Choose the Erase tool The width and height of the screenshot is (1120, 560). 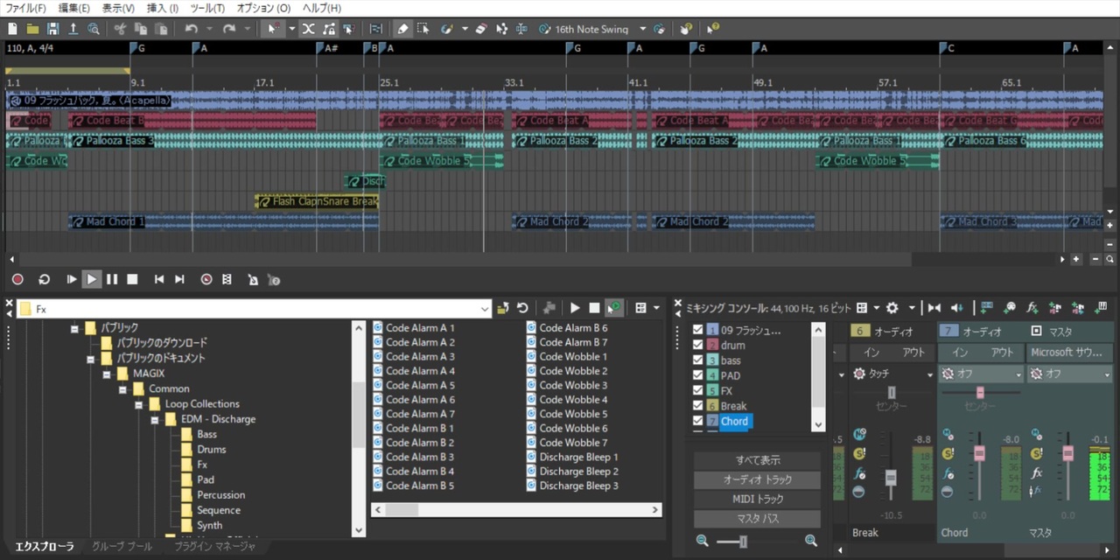[x=480, y=29]
